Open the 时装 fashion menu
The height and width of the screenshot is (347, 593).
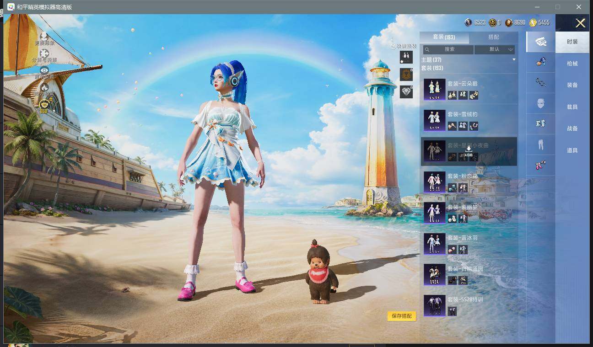pos(572,42)
